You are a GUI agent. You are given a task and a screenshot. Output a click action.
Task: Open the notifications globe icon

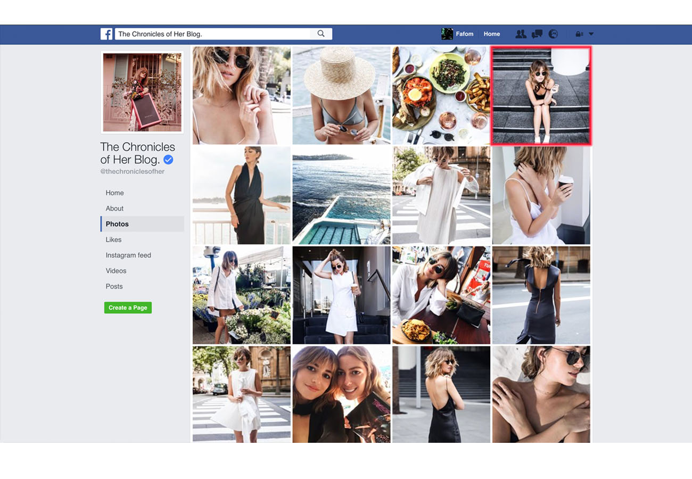(553, 34)
